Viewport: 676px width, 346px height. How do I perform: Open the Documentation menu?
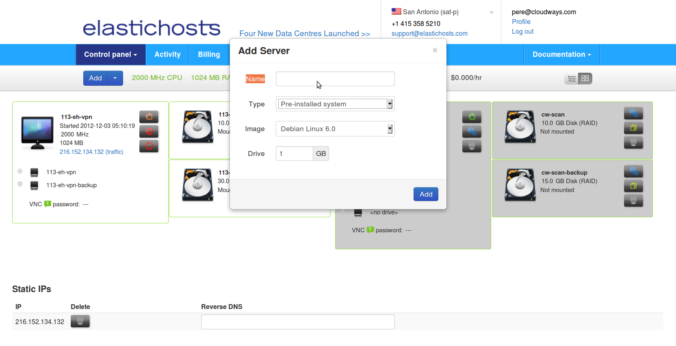click(562, 54)
